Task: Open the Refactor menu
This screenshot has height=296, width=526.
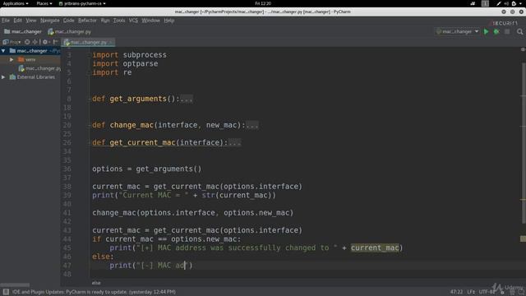Action: point(87,21)
